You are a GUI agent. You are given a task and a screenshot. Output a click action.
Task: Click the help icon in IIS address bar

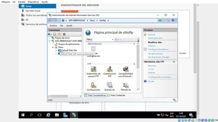(173, 20)
